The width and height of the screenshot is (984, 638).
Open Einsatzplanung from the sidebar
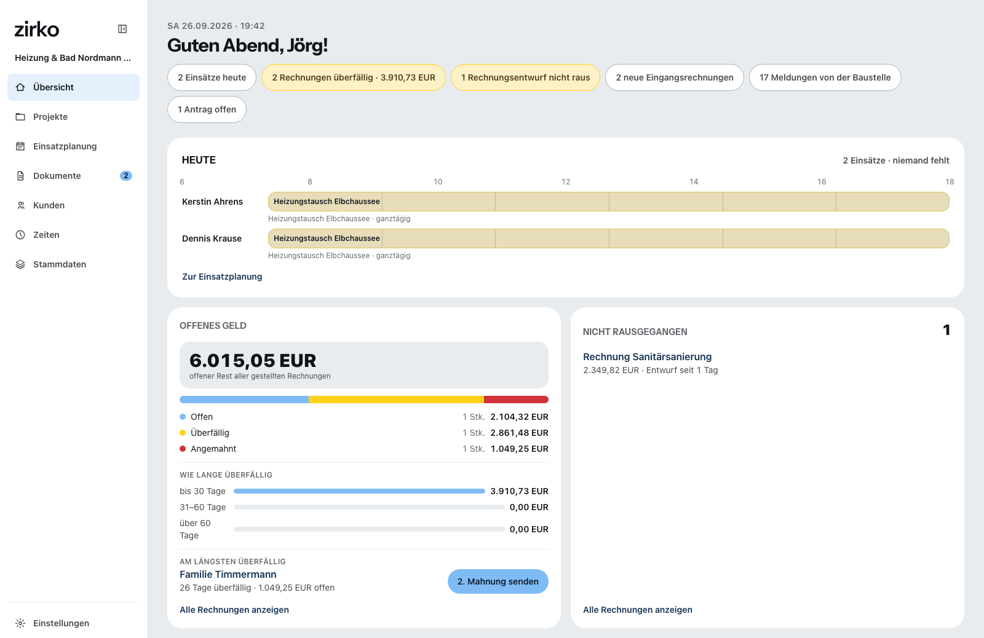coord(73,146)
